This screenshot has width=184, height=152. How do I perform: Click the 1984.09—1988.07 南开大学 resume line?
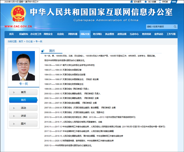pyautogui.click(x=70, y=65)
